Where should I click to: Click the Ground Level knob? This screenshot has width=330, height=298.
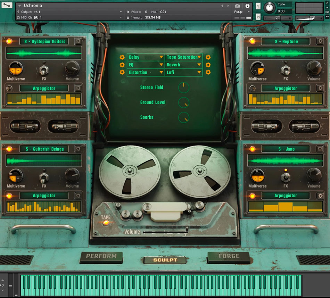(x=183, y=102)
